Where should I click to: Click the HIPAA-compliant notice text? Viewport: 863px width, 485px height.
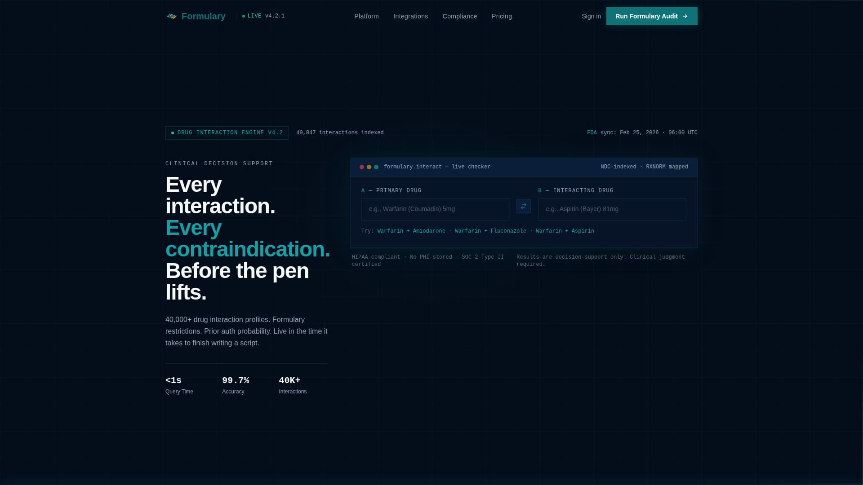click(x=428, y=261)
